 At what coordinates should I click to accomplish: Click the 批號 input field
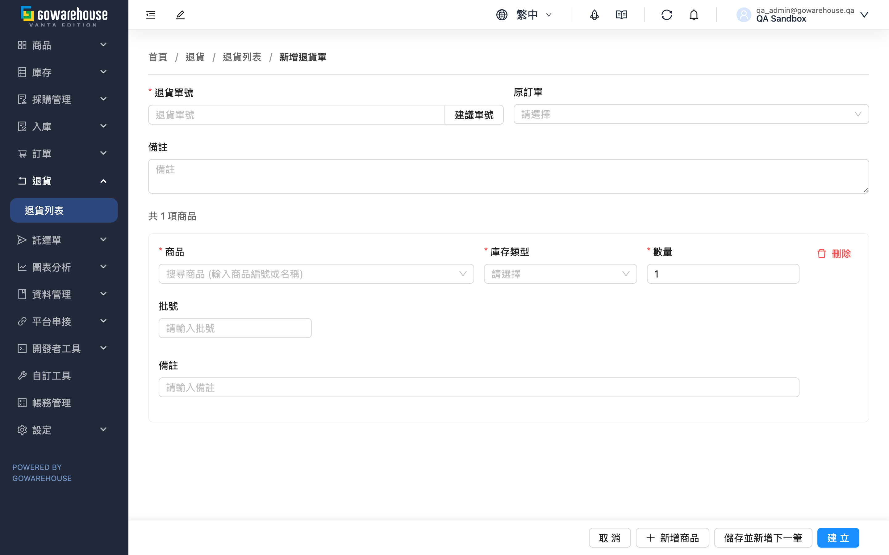(x=235, y=328)
